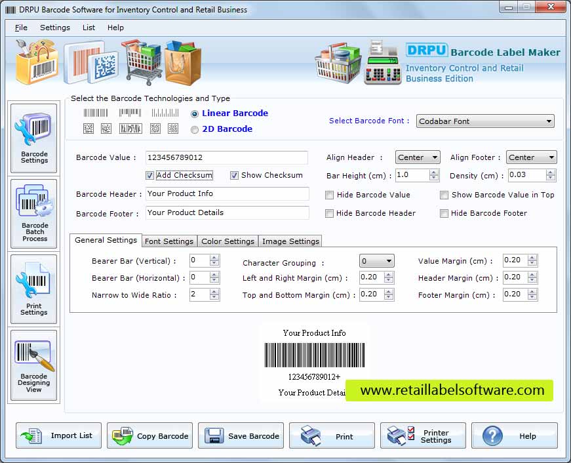Open Print Settings sidebar panel

click(x=34, y=289)
